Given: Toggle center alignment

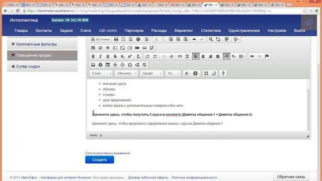Looking at the screenshot, I should (x=203, y=56).
